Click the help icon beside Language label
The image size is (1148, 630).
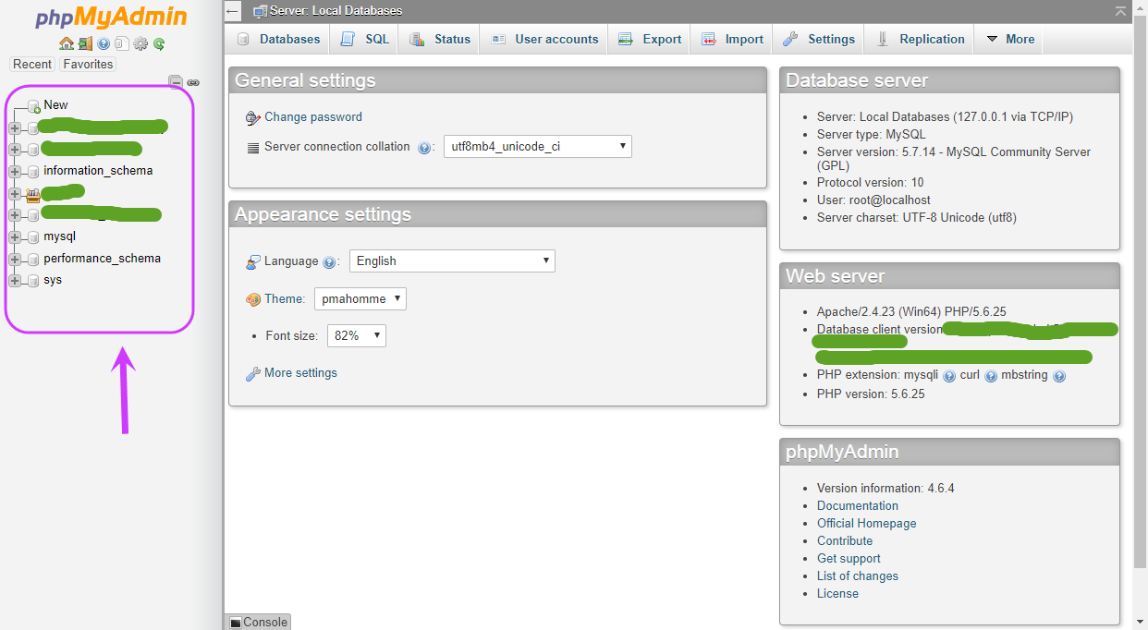click(330, 262)
